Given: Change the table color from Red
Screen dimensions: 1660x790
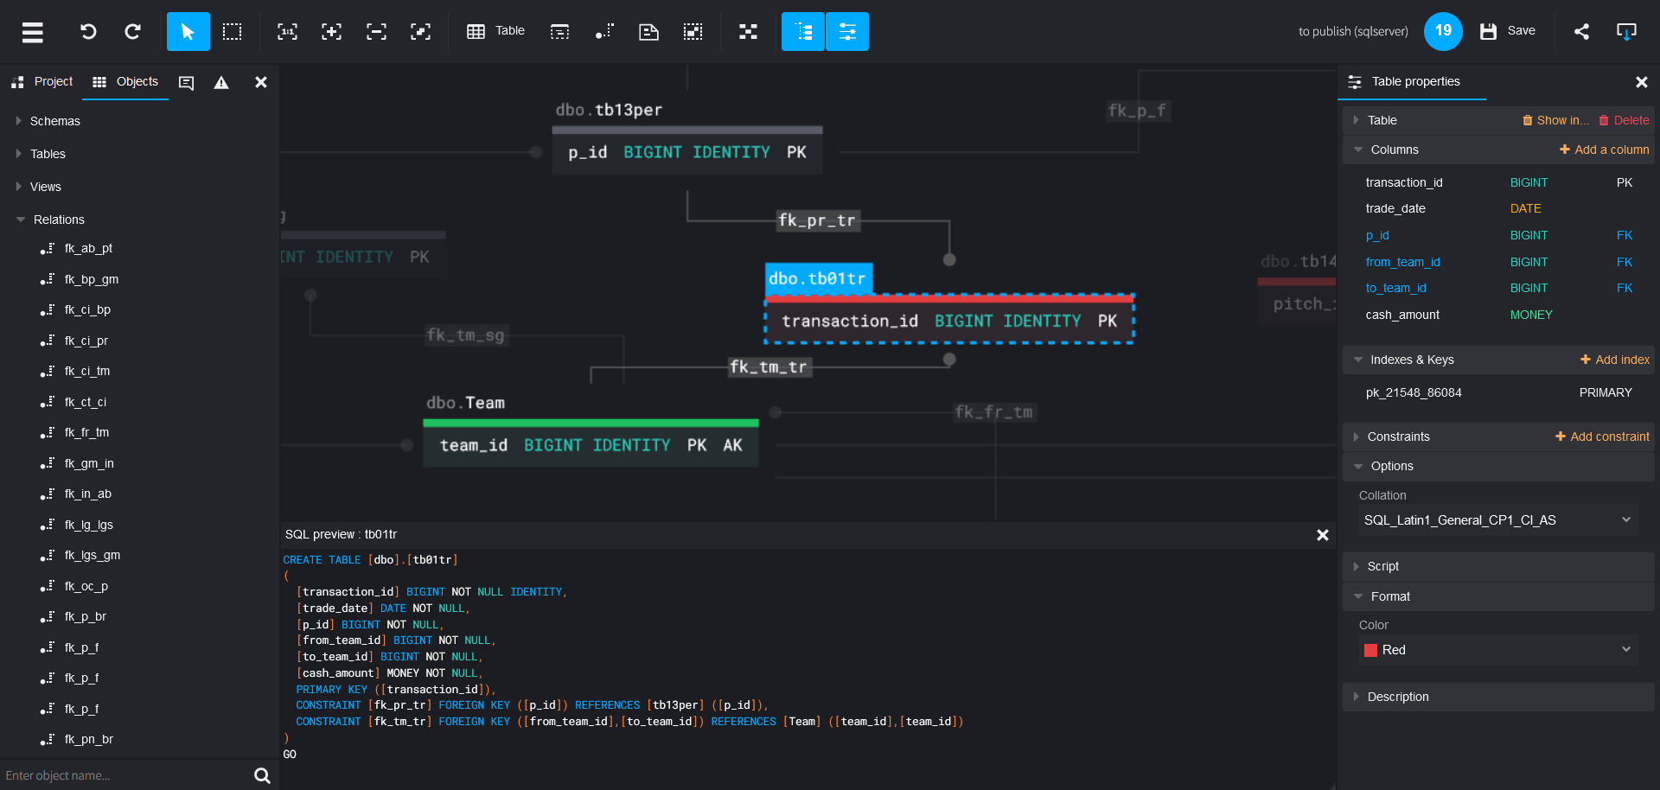Looking at the screenshot, I should pos(1497,650).
